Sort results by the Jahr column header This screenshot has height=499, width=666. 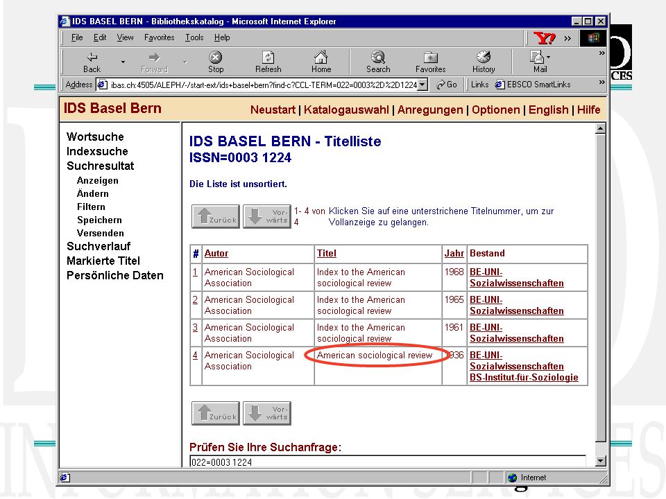454,254
